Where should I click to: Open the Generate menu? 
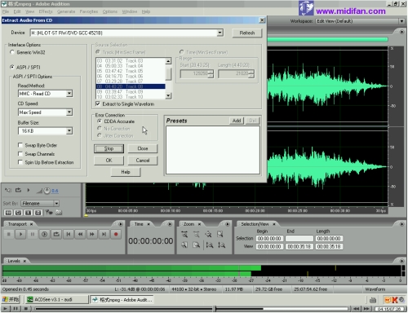click(66, 11)
